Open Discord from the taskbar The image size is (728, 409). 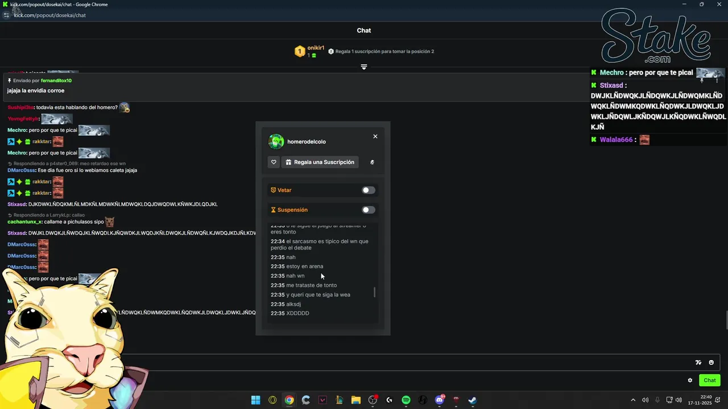[x=439, y=400]
